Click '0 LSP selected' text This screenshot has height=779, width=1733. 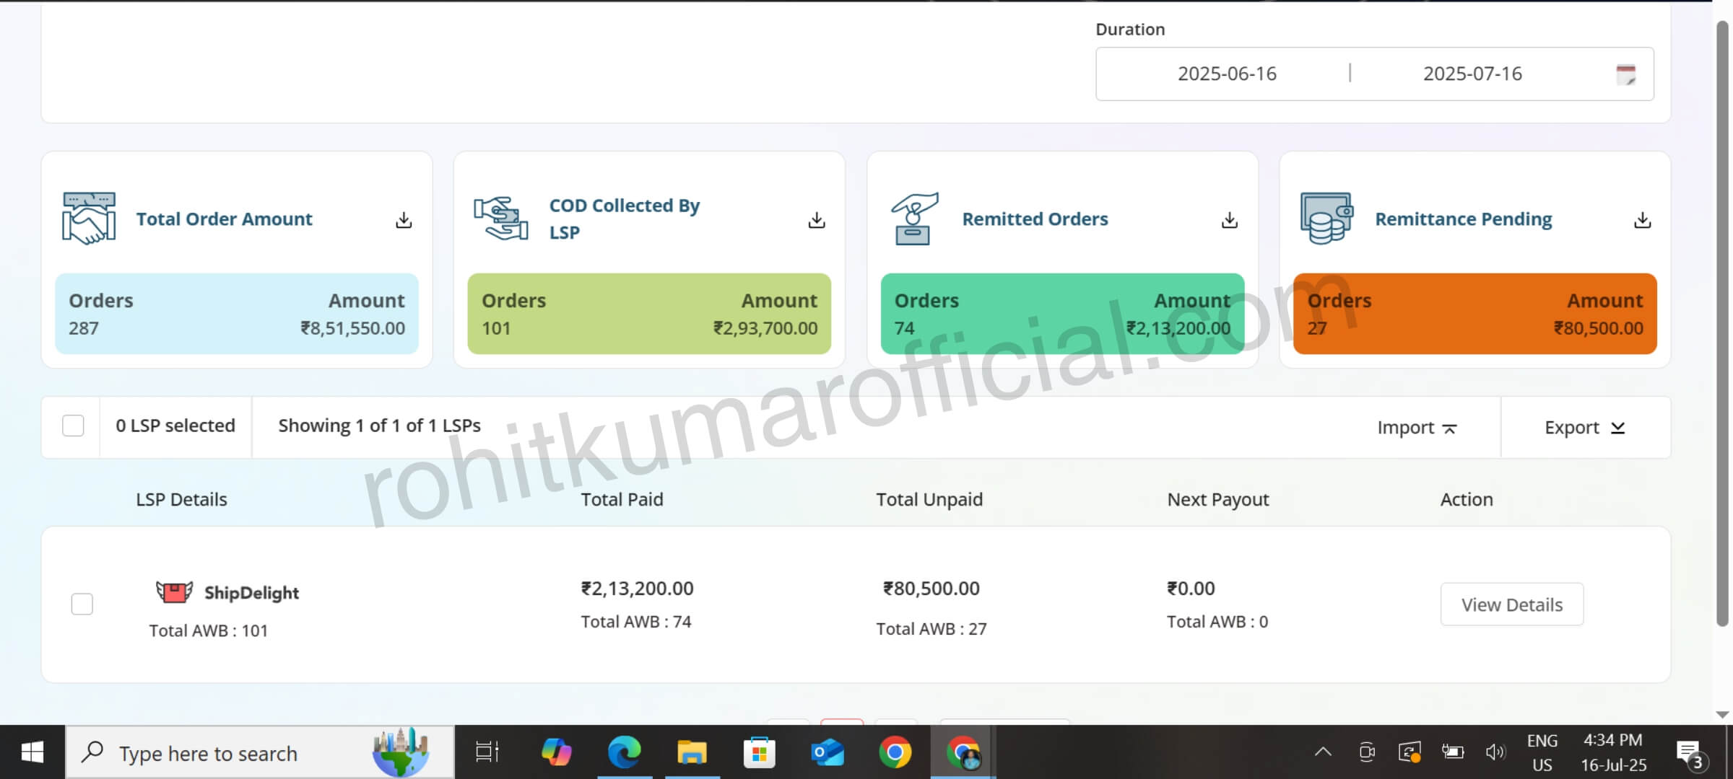coord(175,426)
